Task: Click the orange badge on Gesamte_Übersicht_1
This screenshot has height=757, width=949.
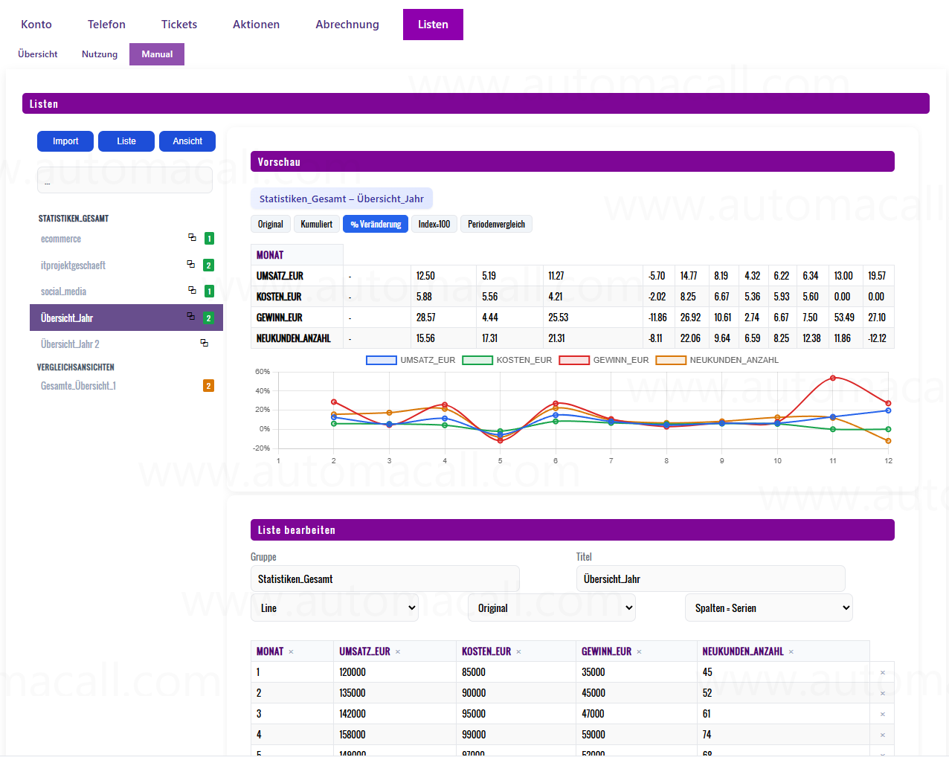Action: click(208, 386)
